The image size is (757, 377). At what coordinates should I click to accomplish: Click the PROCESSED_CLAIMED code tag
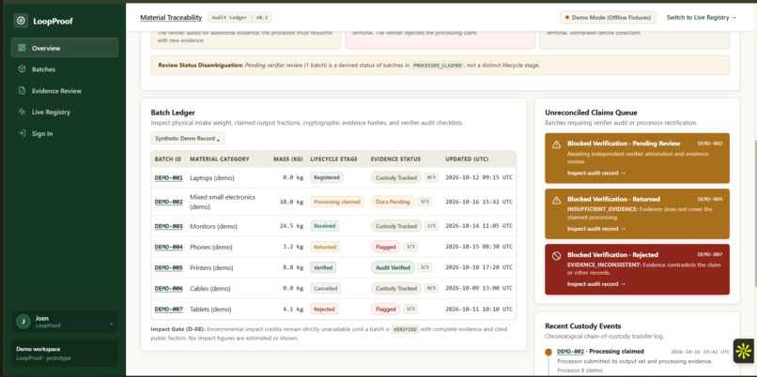click(x=438, y=65)
